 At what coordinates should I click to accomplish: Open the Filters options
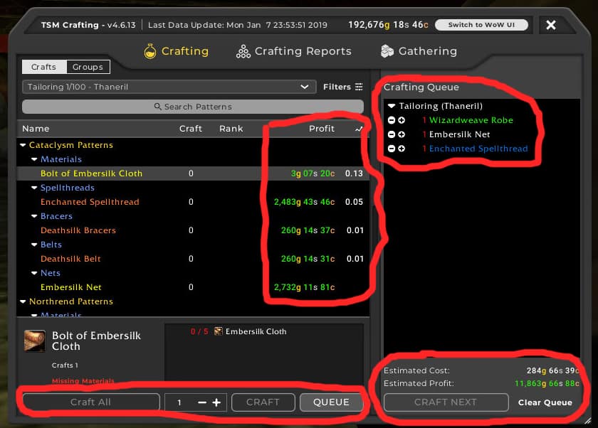(342, 87)
